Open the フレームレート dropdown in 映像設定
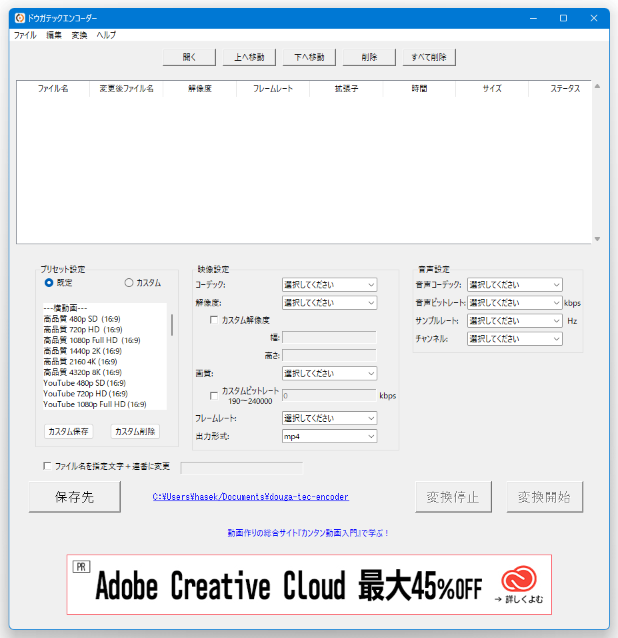This screenshot has width=618, height=638. (329, 418)
